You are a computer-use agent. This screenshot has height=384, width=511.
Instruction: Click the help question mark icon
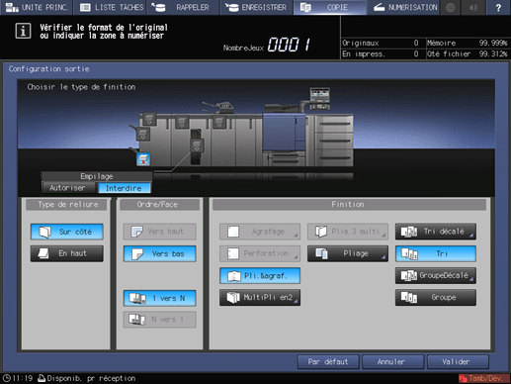498,7
